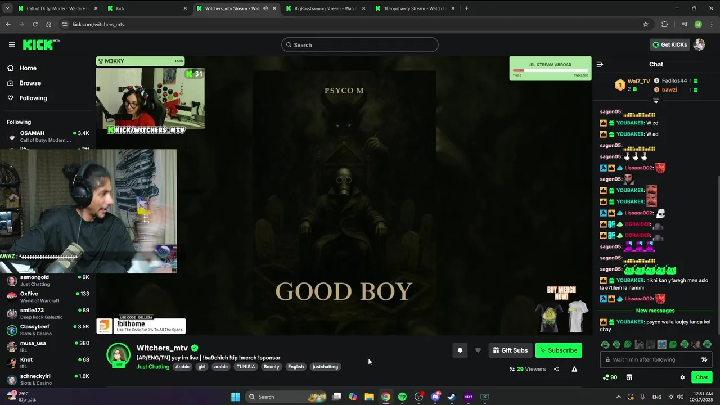Open the Witchers_mtv channel avatar

tap(119, 355)
